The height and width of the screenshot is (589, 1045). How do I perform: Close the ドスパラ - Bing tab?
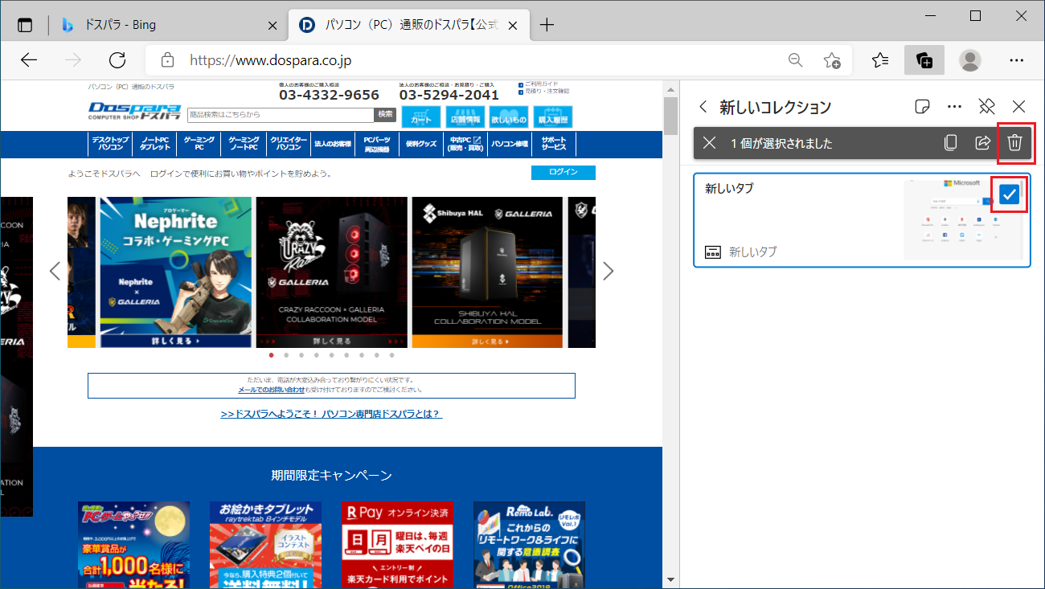[x=273, y=25]
